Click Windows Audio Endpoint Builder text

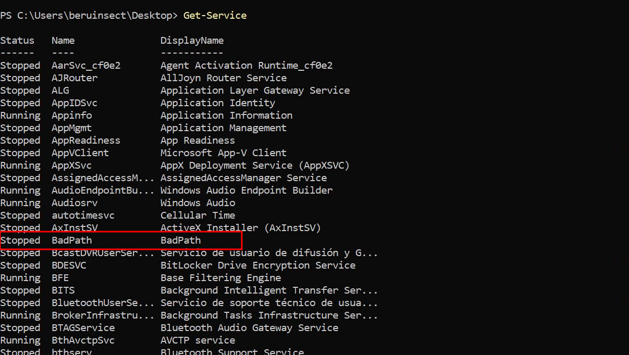[x=246, y=191]
